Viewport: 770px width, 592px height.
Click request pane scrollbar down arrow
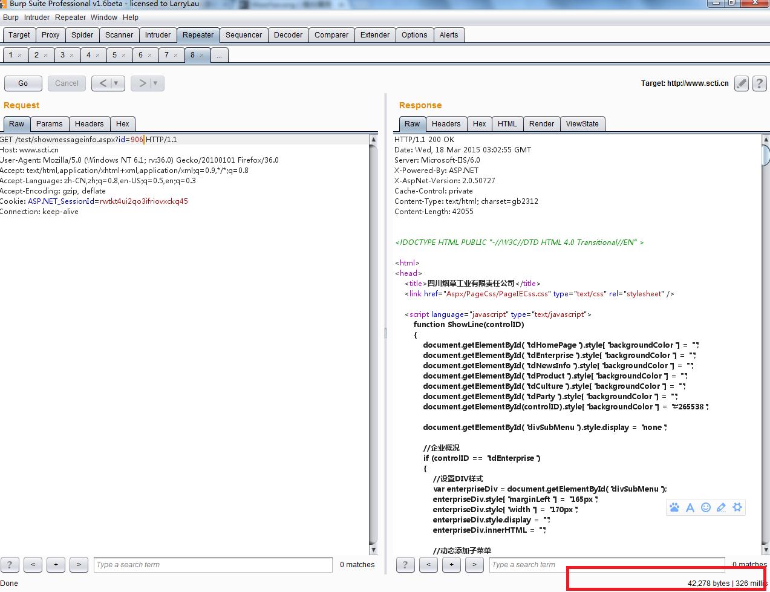[x=373, y=550]
